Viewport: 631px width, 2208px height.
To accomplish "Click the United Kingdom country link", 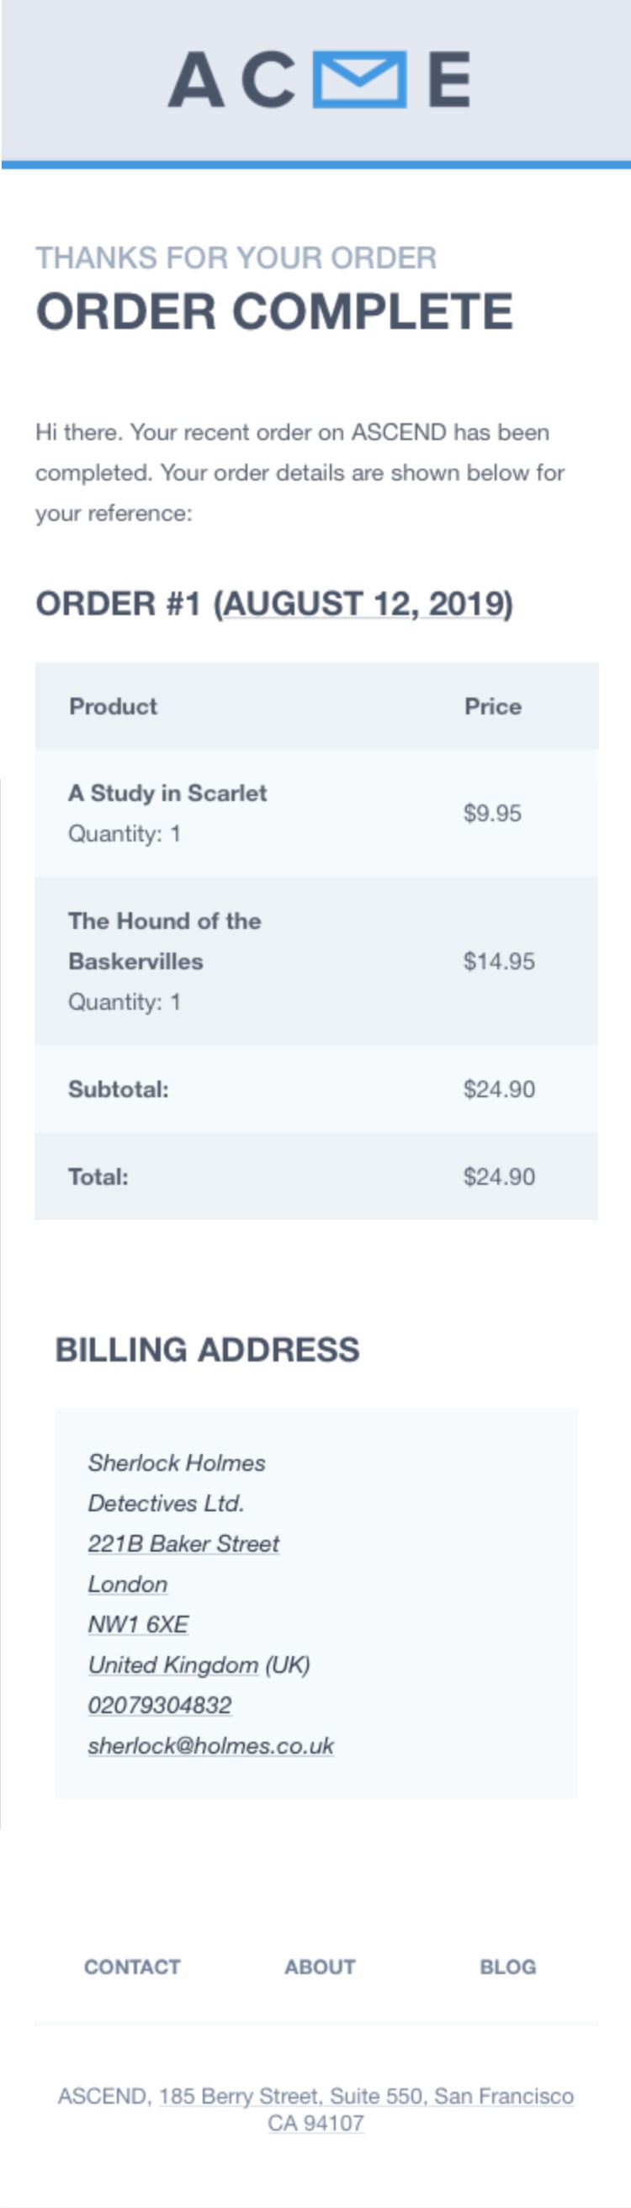I will (172, 1664).
